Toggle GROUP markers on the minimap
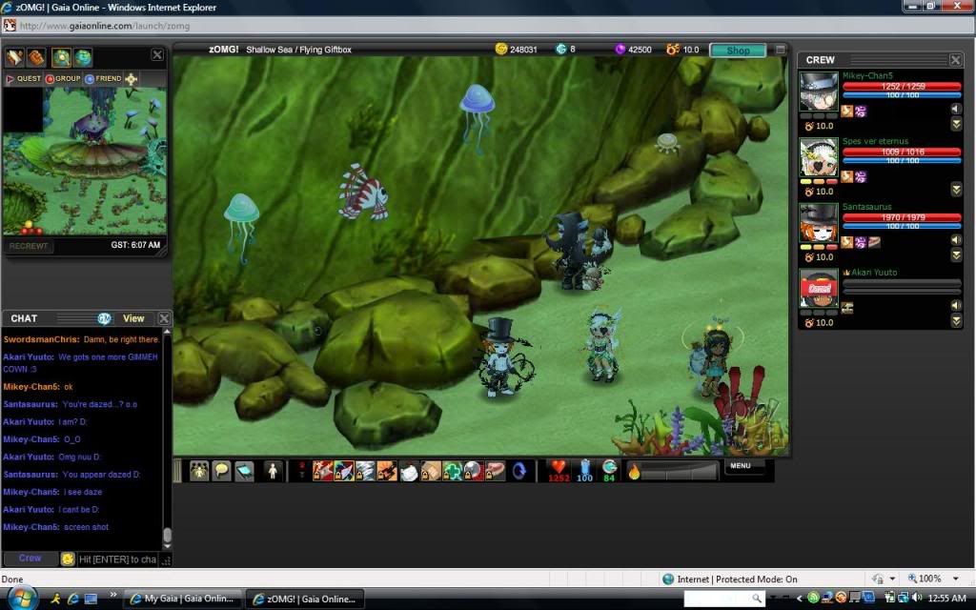976x610 pixels. [x=63, y=79]
